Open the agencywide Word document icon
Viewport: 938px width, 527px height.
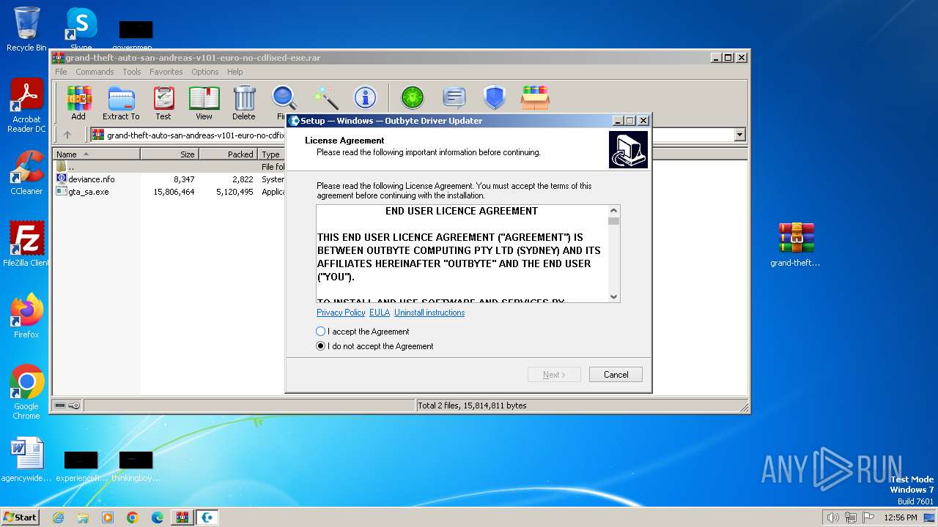click(x=26, y=460)
